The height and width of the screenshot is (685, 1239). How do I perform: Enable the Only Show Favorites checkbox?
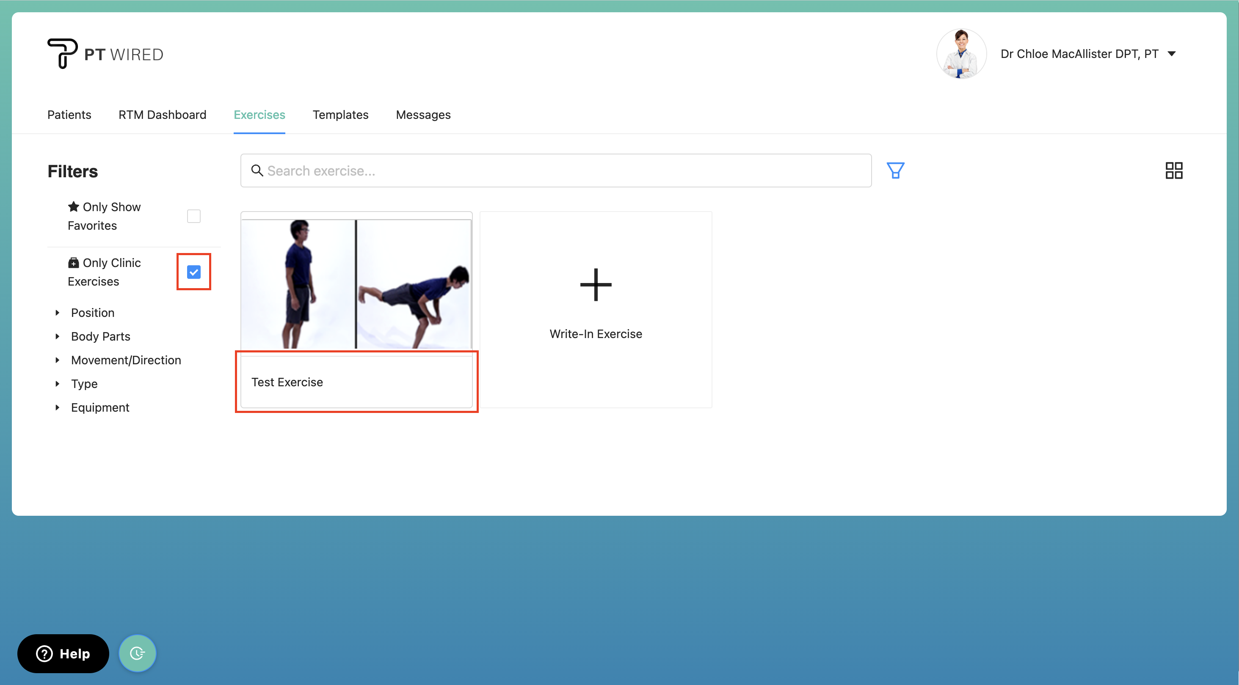tap(193, 216)
